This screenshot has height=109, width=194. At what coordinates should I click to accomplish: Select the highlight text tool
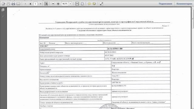point(94,4)
